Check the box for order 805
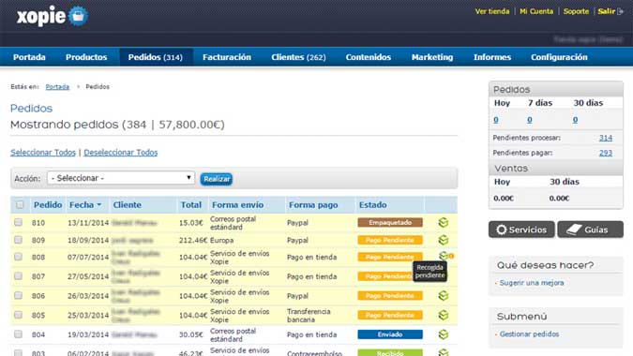633x356 pixels. (x=18, y=315)
